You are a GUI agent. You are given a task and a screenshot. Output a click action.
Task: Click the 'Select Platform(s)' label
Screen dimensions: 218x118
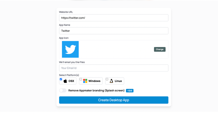point(69,75)
